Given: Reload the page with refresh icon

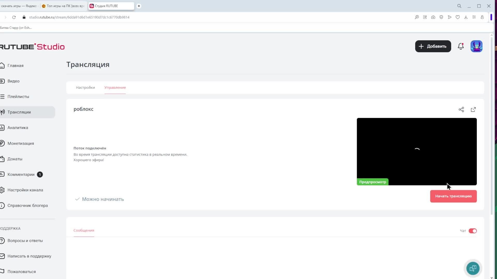Looking at the screenshot, I should point(14,17).
